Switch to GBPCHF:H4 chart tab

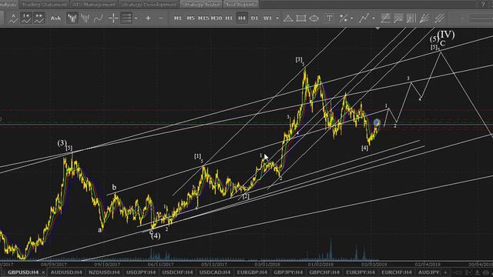(x=324, y=272)
